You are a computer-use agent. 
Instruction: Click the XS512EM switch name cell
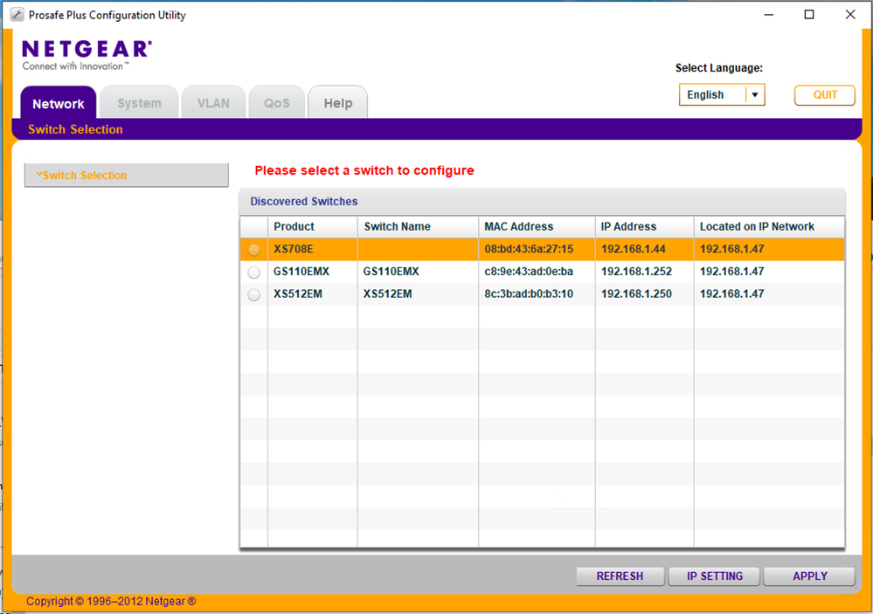418,294
